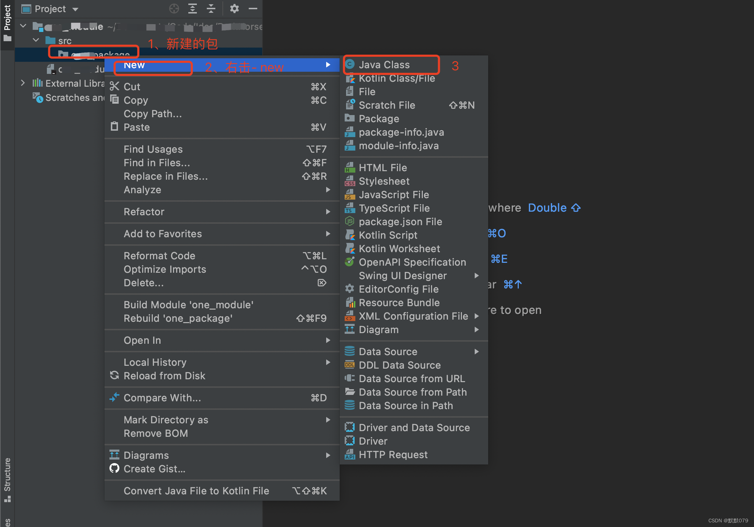This screenshot has height=527, width=754.
Task: Collapse the src folder tree node
Action: (36, 40)
